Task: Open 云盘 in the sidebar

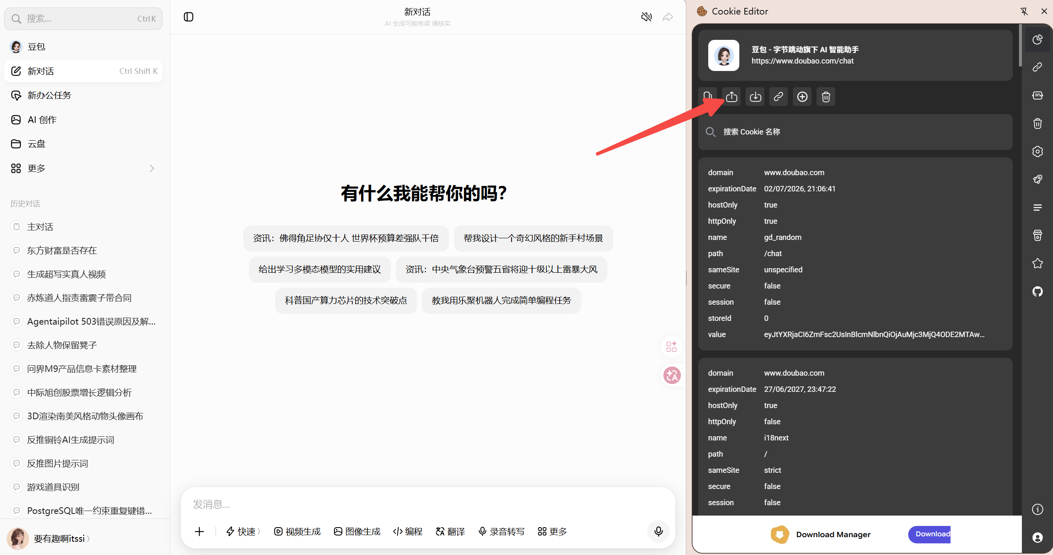Action: tap(83, 144)
